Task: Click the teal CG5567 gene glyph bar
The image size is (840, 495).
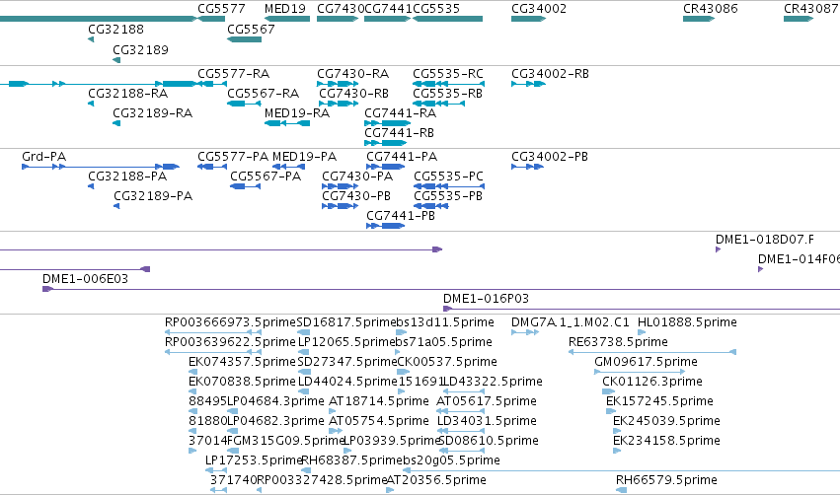Action: (244, 39)
